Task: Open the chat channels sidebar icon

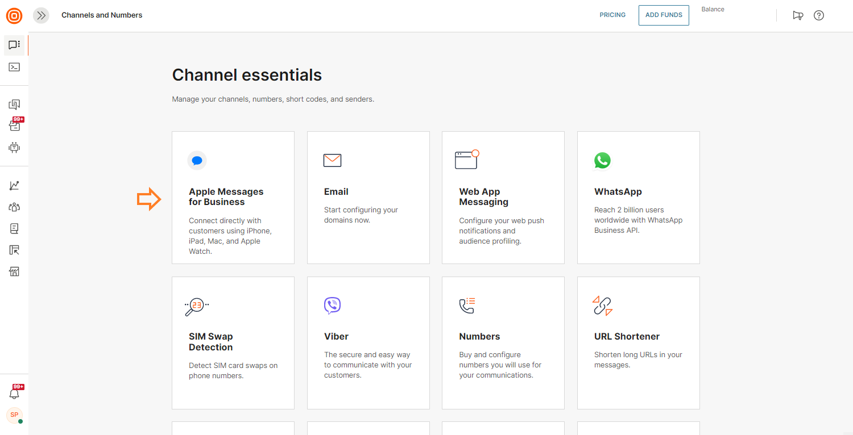Action: click(x=14, y=45)
